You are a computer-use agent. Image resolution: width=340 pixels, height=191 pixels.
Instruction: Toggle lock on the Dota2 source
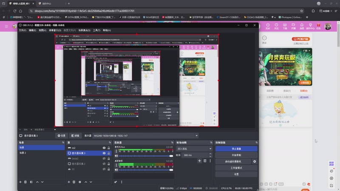109,158
